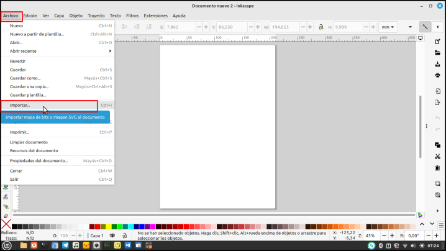Increase the X position with plus
The image size is (446, 251).
coord(206,27)
